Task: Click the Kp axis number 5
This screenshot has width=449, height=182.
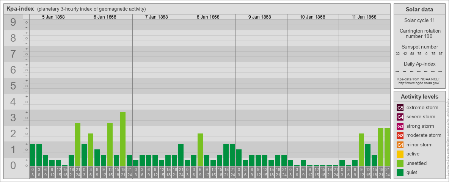Action: click(13, 86)
